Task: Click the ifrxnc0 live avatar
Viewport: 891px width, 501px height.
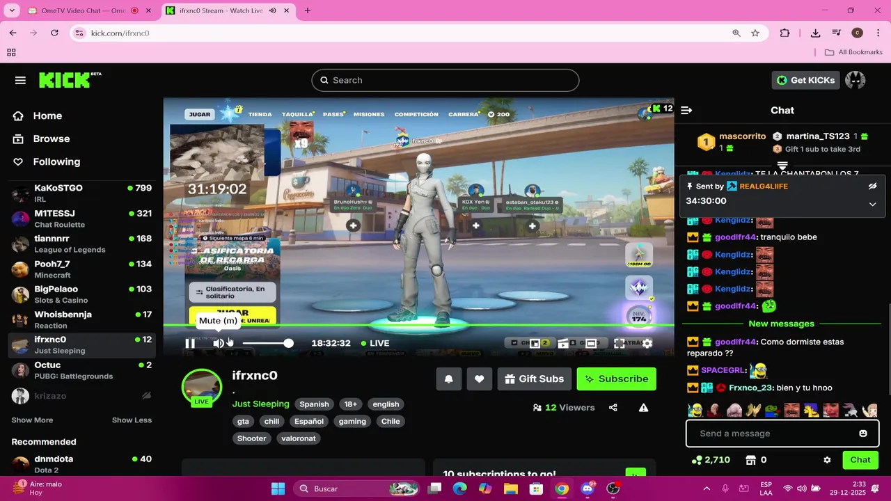Action: click(202, 388)
